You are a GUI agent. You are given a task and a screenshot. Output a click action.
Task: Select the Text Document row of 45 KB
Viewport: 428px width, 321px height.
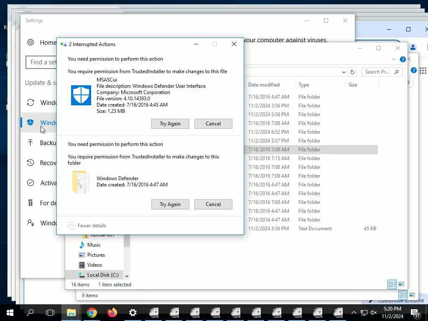pos(312,229)
